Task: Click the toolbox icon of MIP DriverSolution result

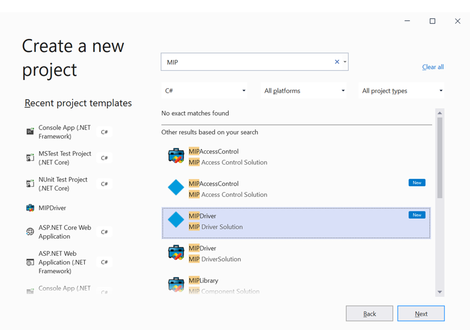Action: tap(176, 252)
